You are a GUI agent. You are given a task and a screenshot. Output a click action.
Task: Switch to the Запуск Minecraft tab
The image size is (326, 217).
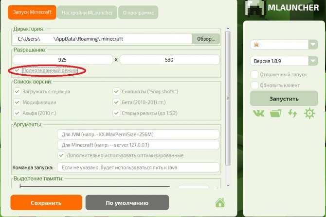coord(32,12)
